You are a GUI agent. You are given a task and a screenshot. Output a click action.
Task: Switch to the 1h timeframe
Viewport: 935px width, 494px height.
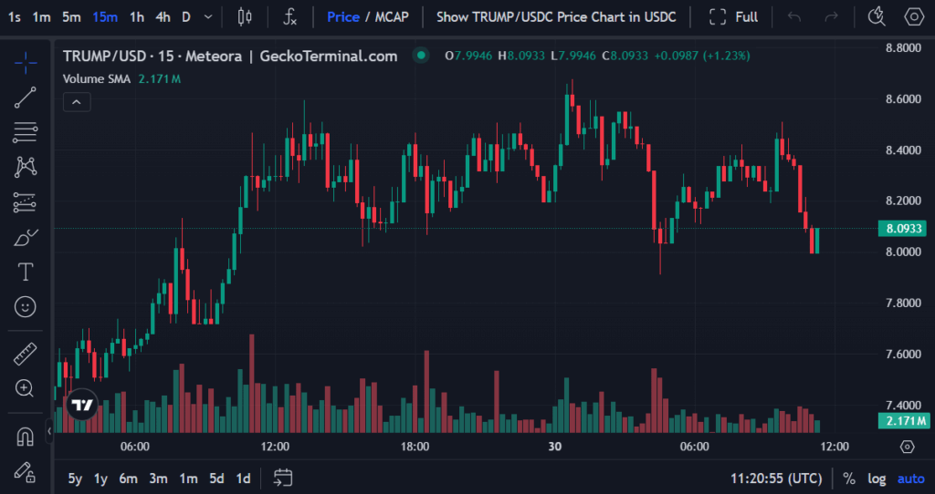(136, 16)
